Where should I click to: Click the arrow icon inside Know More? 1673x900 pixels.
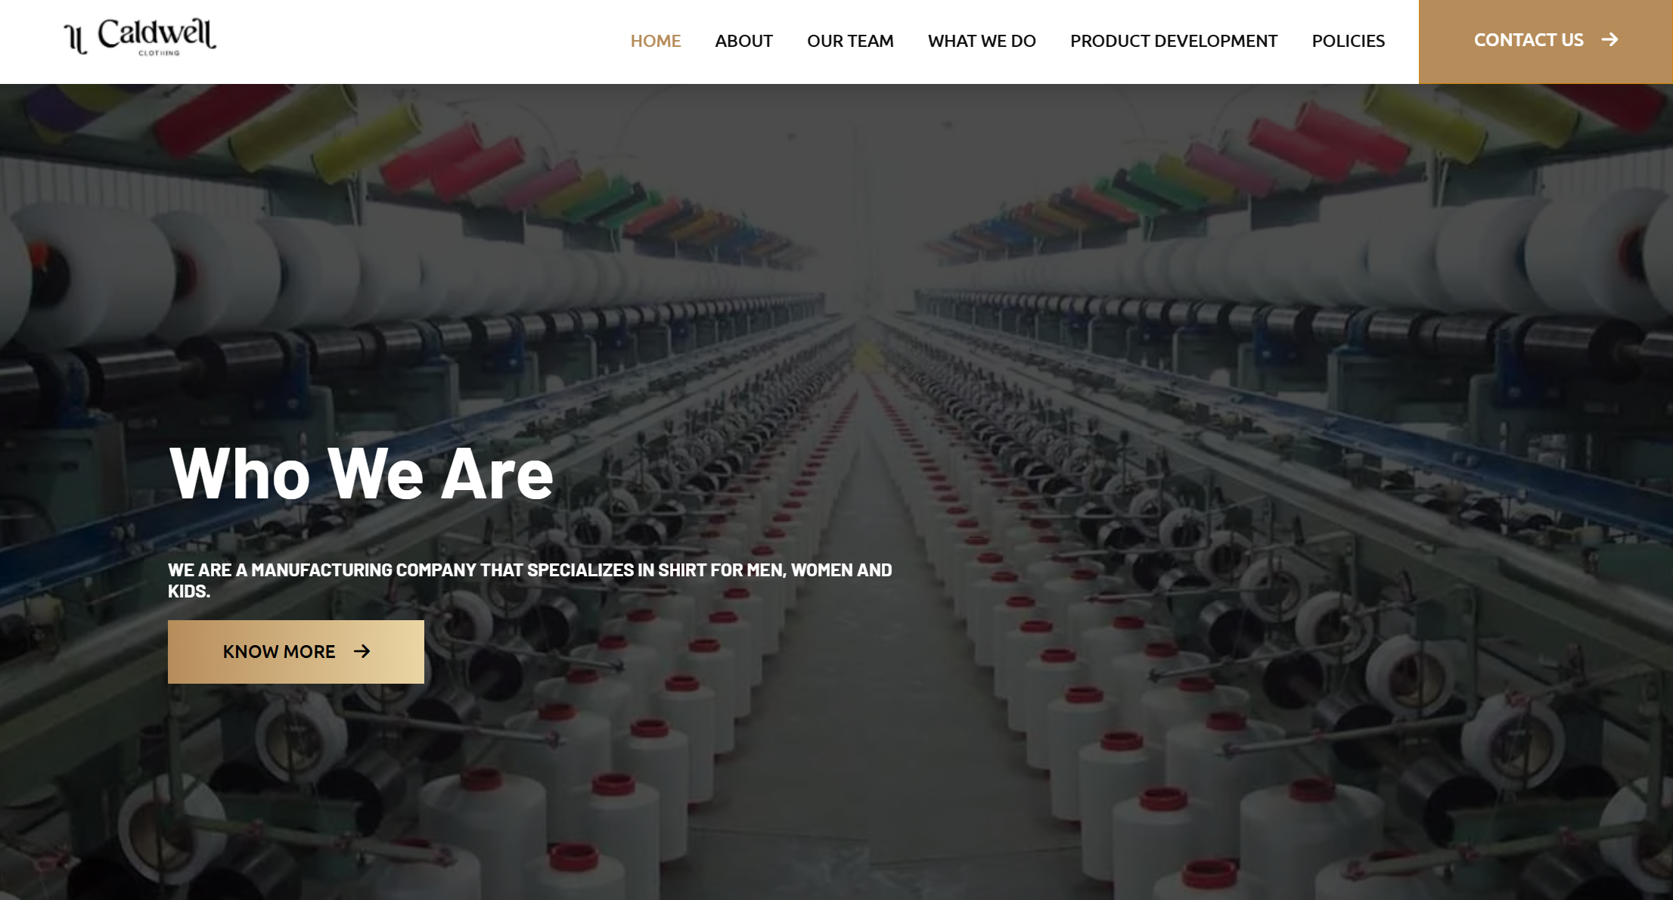[362, 651]
